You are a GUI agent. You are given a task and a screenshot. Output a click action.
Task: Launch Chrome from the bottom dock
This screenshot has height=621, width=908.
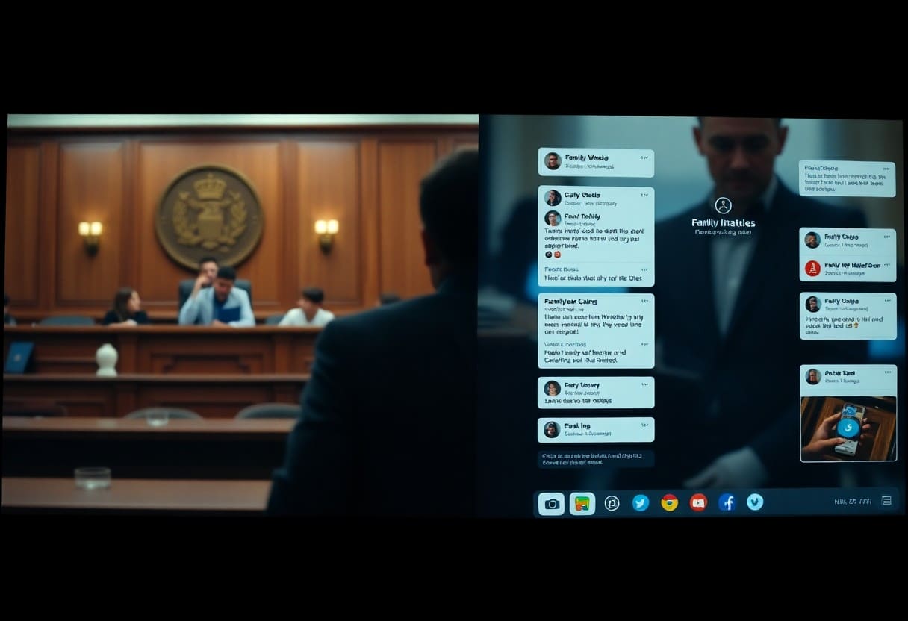click(669, 503)
